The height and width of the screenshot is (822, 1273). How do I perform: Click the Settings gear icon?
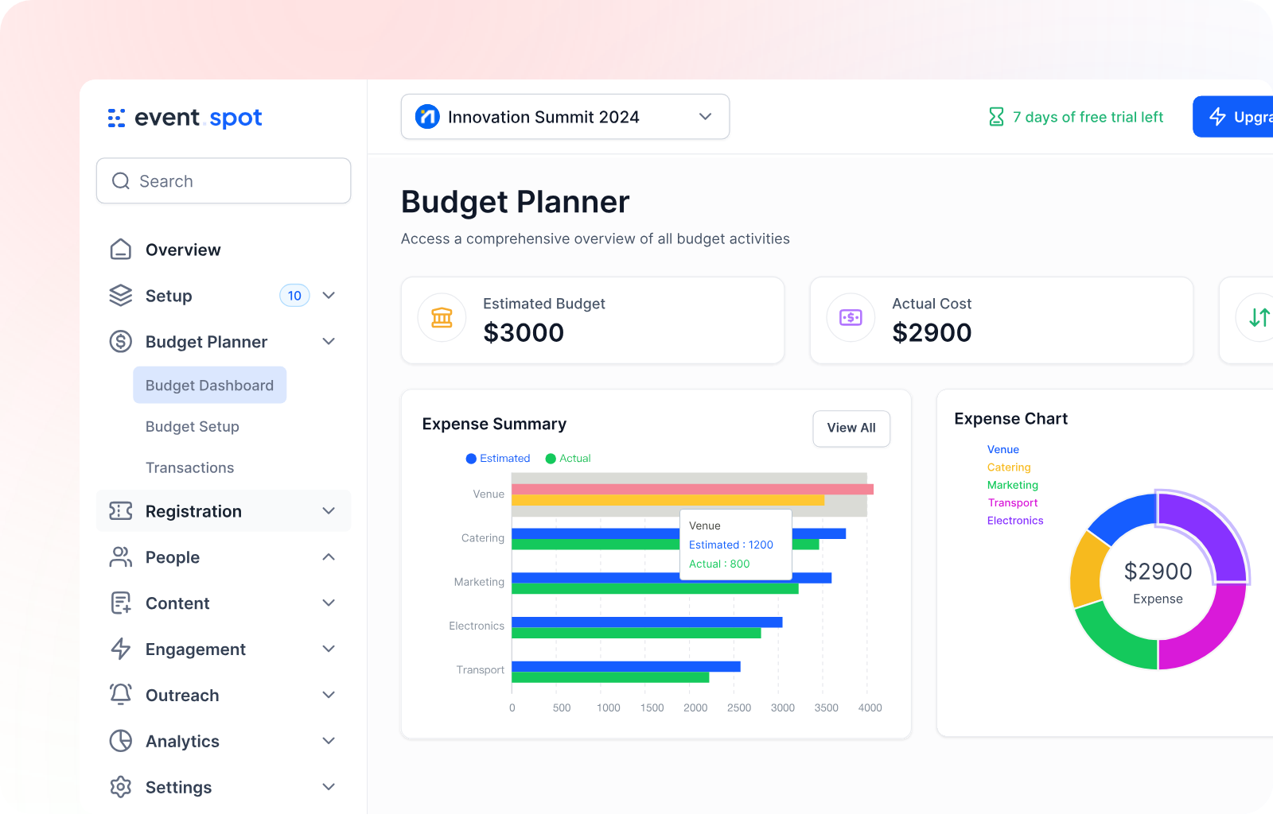pos(120,787)
